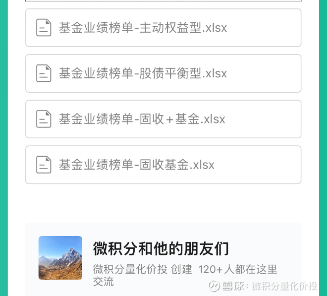Open 基金业绩榜单-固收基金.xlsx attachment
Viewport: 327px width, 296px height.
coord(137,165)
